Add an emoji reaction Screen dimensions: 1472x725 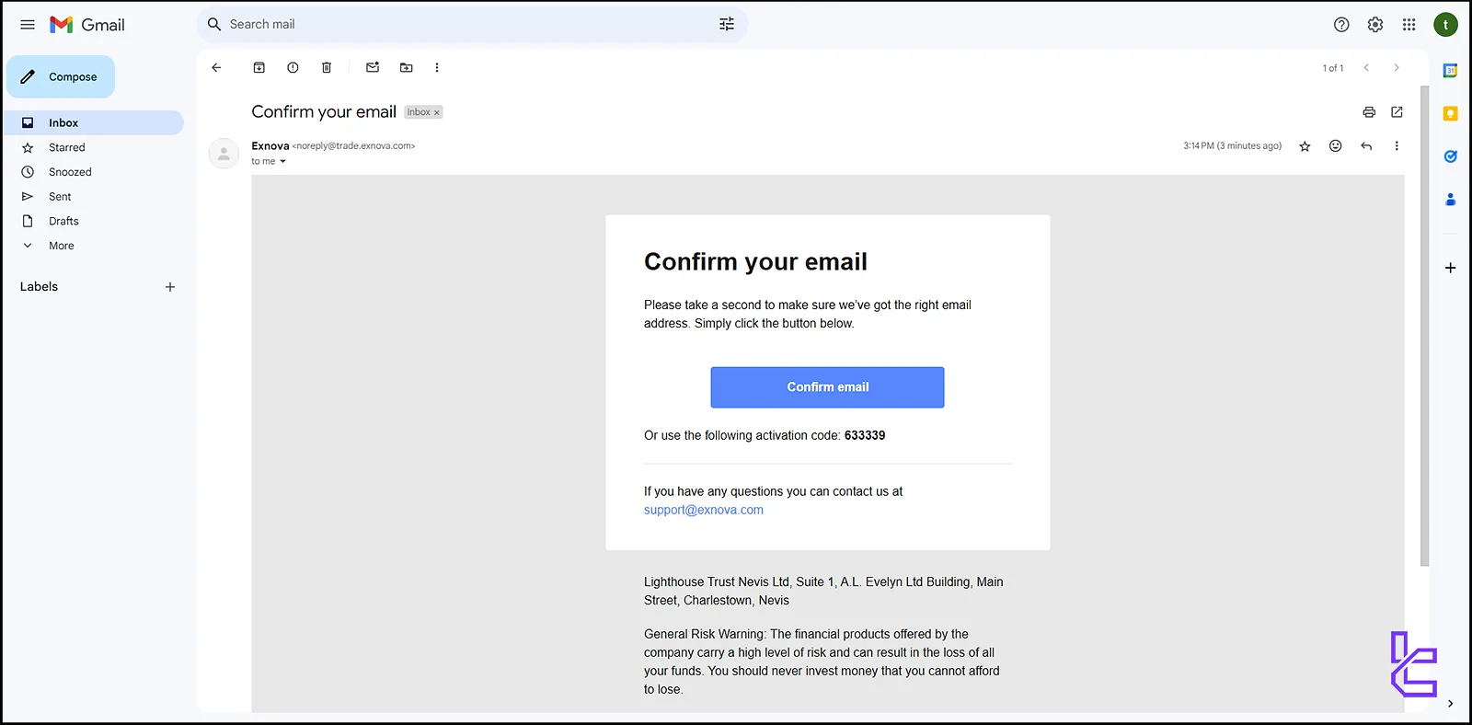pyautogui.click(x=1336, y=145)
